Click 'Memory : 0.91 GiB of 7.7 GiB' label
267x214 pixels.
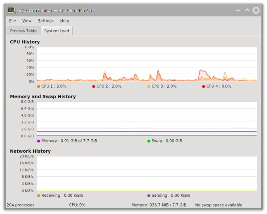(x=69, y=141)
